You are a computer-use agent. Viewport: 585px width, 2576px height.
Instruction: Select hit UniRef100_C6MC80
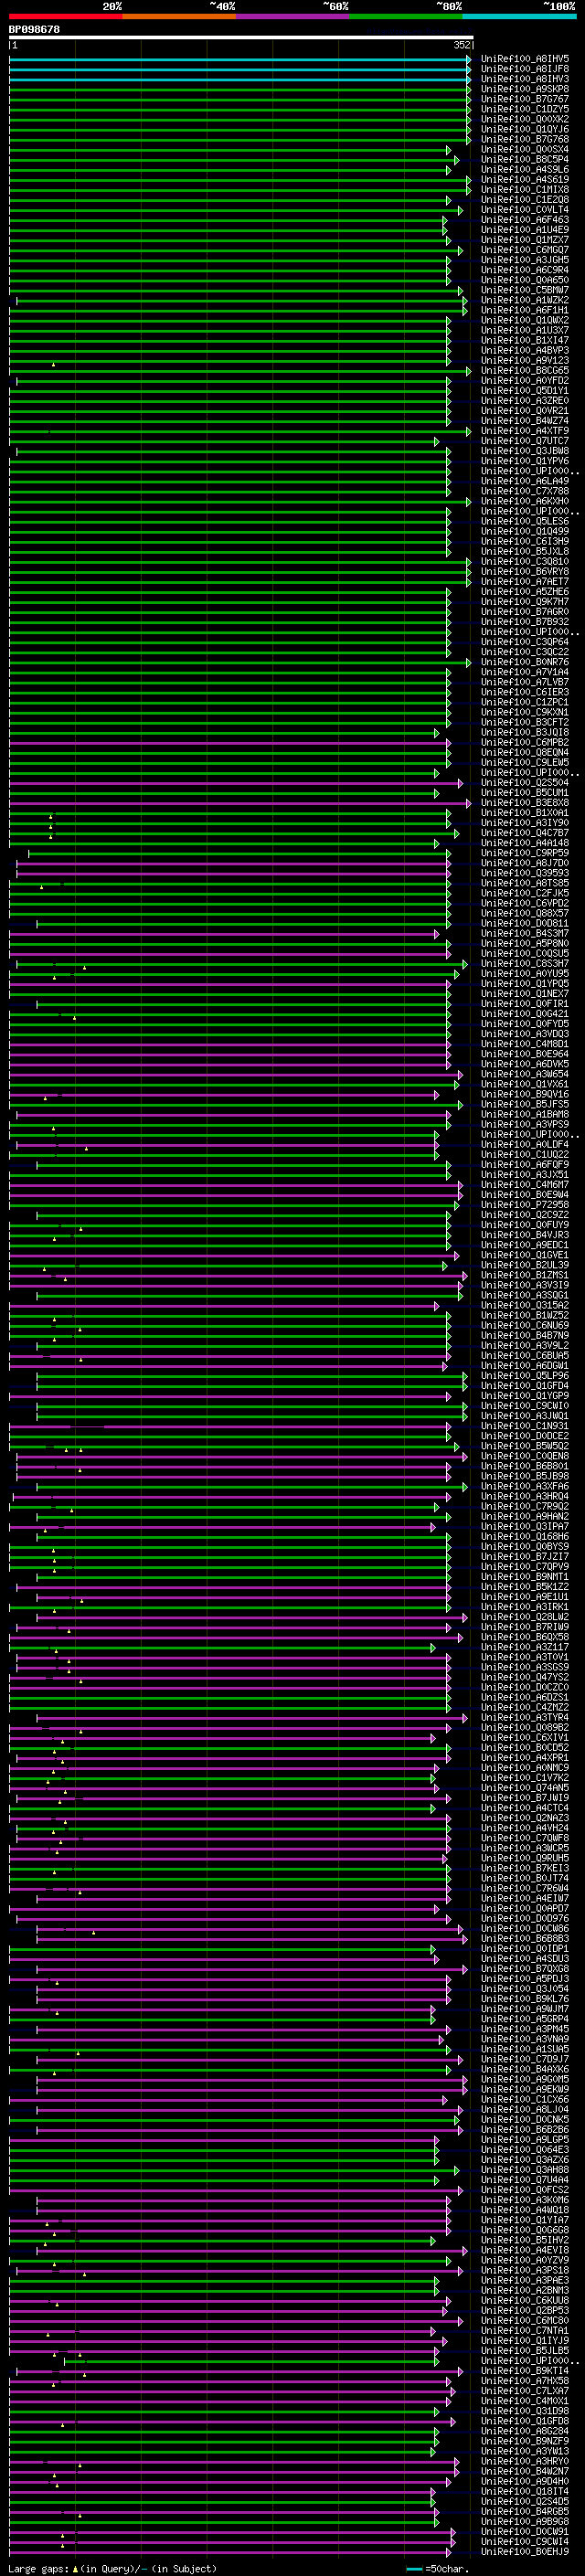525,2320
